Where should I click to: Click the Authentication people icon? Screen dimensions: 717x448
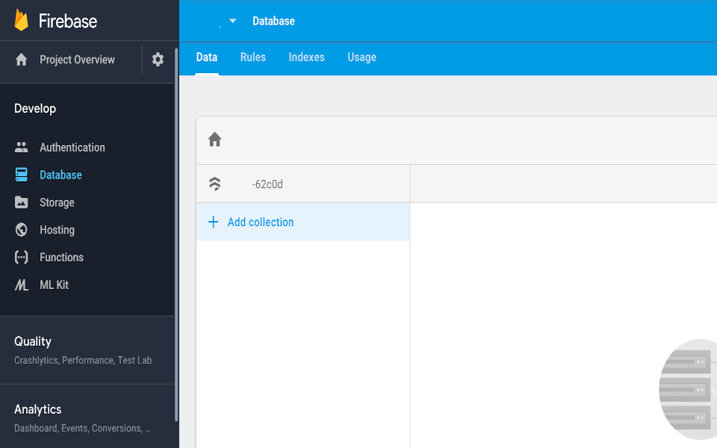pos(22,147)
